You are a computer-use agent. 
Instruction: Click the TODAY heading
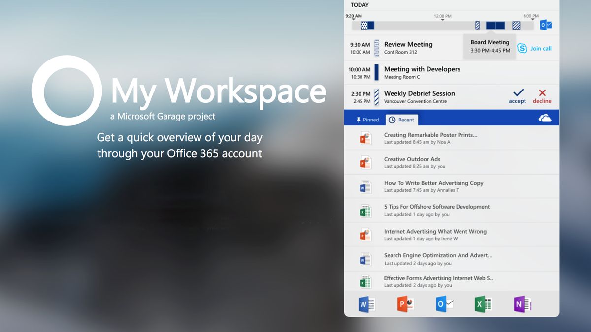(360, 5)
